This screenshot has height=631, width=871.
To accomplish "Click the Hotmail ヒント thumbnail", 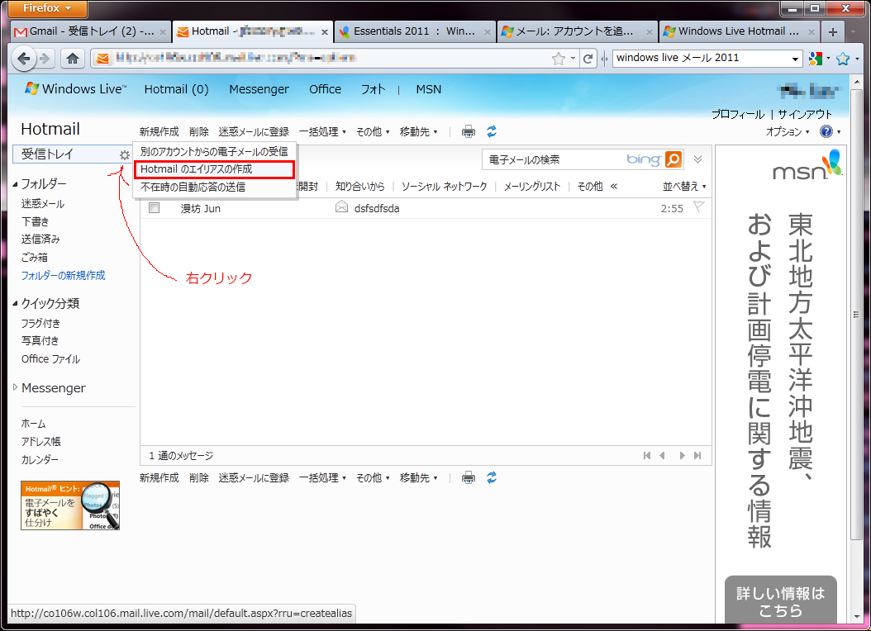I will pos(70,505).
